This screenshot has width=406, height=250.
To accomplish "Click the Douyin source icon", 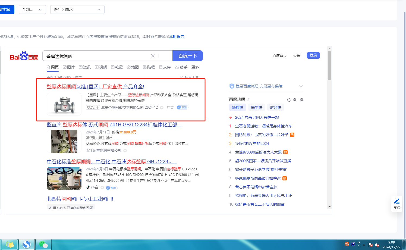I will [x=88, y=187].
